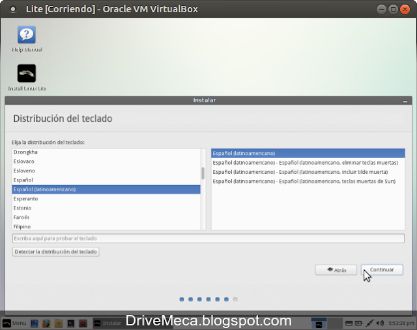Select Español in the layout list
The width and height of the screenshot is (417, 330).
tap(106, 180)
